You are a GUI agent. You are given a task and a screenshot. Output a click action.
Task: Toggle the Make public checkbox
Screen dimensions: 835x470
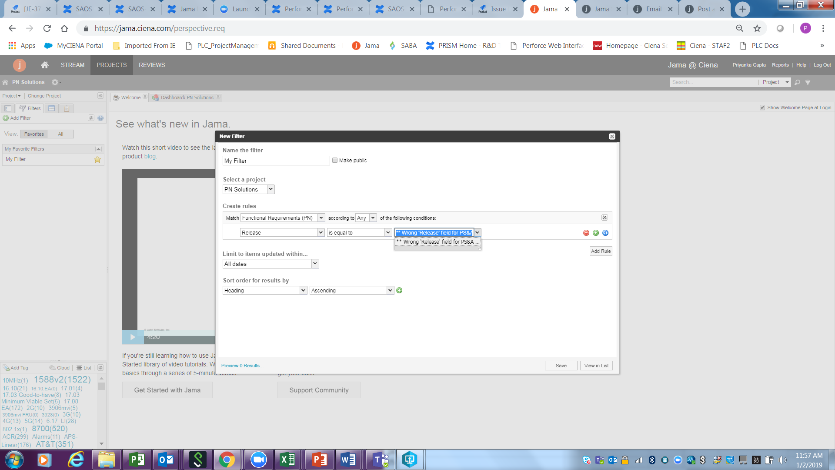point(335,161)
